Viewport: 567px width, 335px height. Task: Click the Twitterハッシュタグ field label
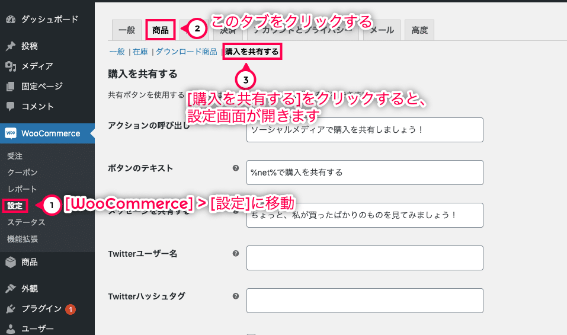(x=146, y=296)
